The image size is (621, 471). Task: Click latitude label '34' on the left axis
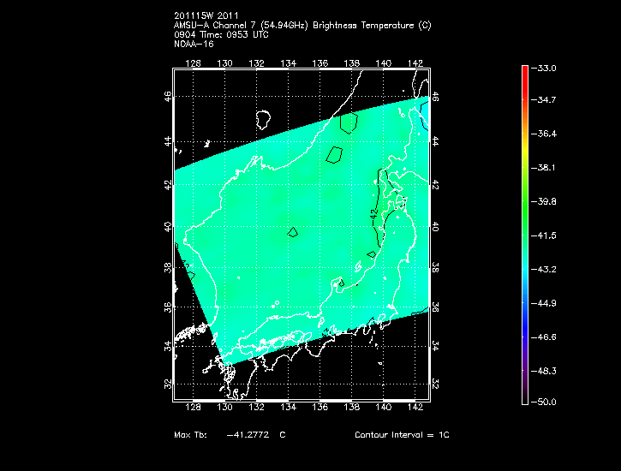coord(169,346)
